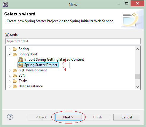
Task: Click the wizard list scrollbar thumb
Action: 137,76
